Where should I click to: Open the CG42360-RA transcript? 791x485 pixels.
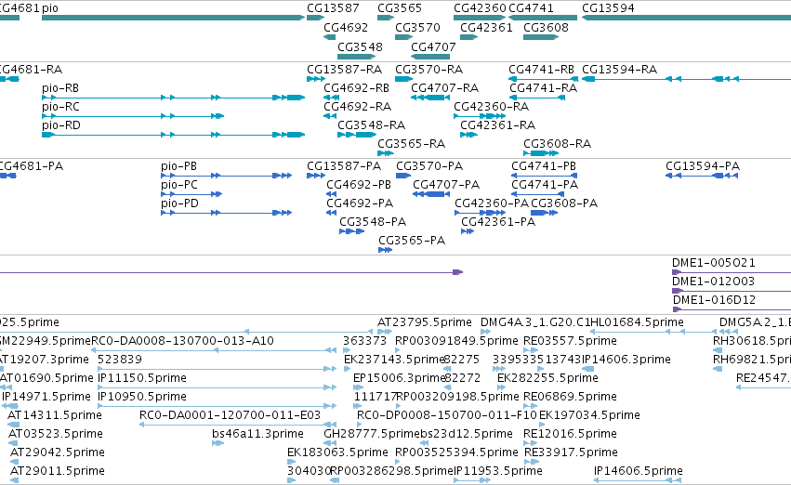(480, 116)
